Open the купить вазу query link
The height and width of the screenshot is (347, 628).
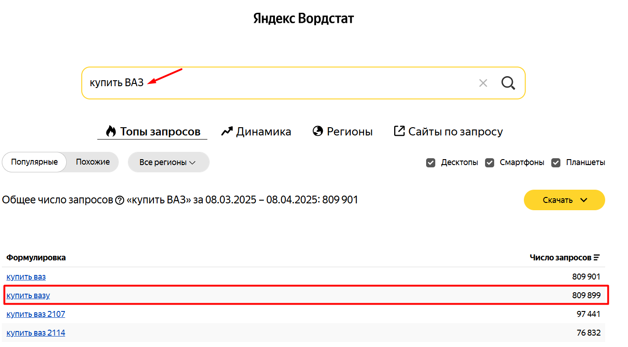coord(28,295)
